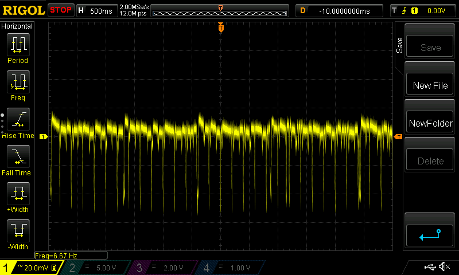Click the USB connection icon
459x275 pixels.
(429, 267)
